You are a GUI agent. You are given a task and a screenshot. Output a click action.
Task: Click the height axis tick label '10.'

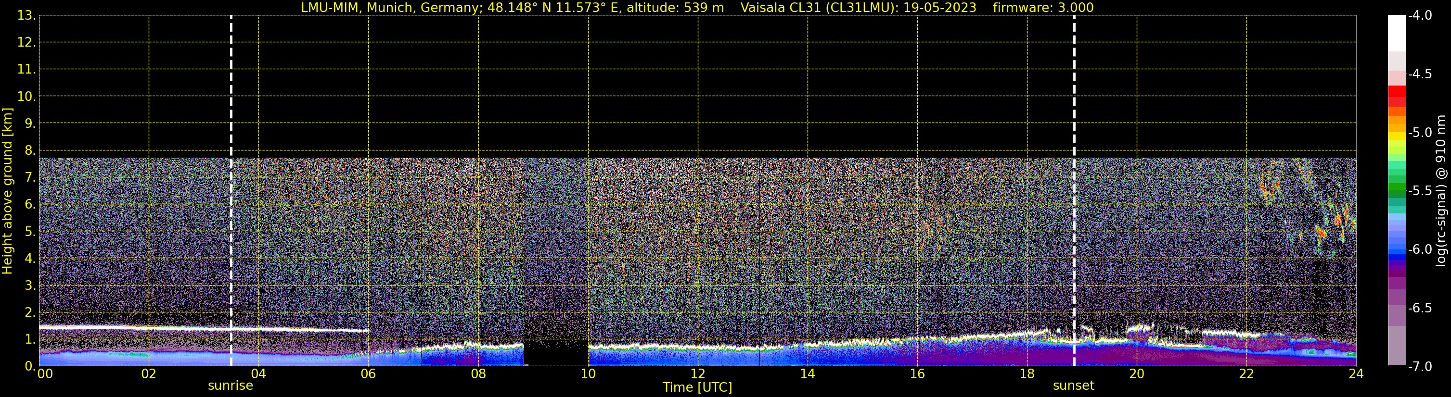tap(26, 97)
